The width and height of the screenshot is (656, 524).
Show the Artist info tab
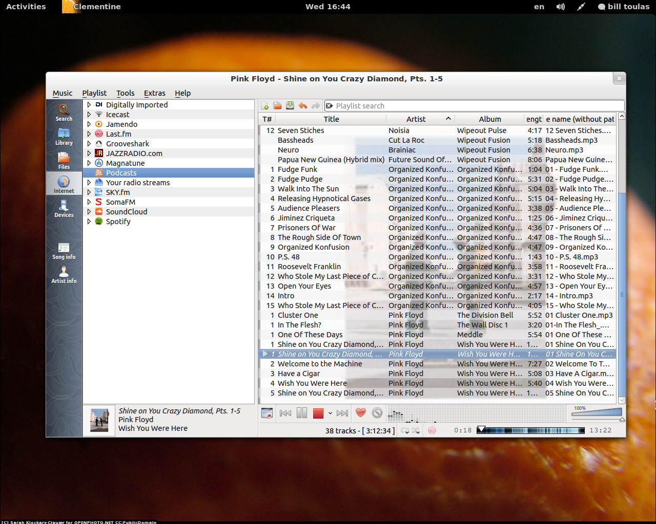point(64,275)
